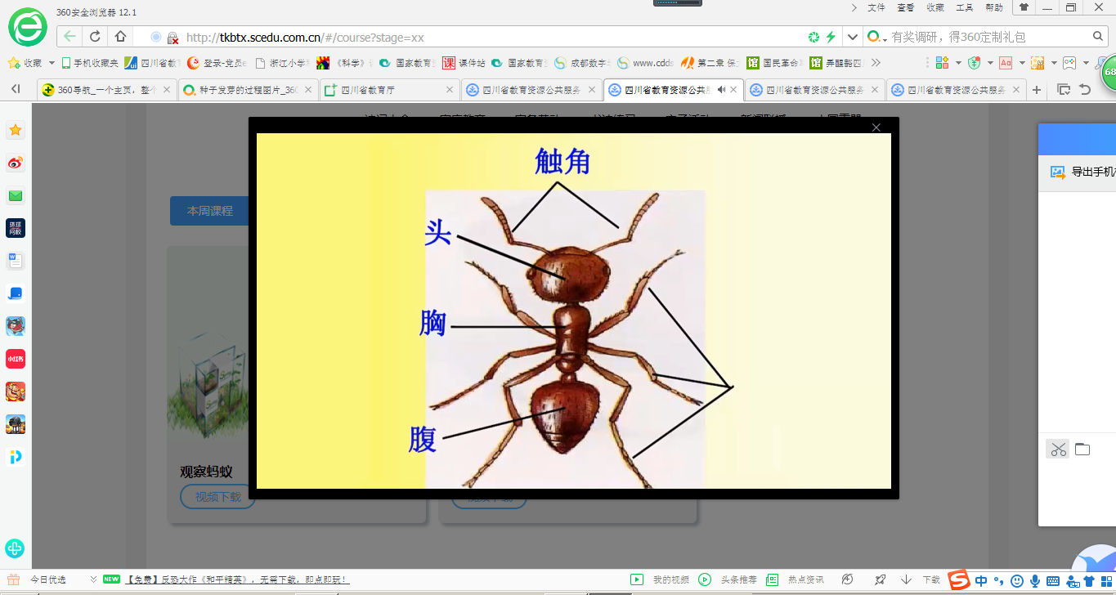Screen dimensions: 1116x595
Task: Expand the 收藏 favorites dropdown arrow
Action: coord(52,63)
